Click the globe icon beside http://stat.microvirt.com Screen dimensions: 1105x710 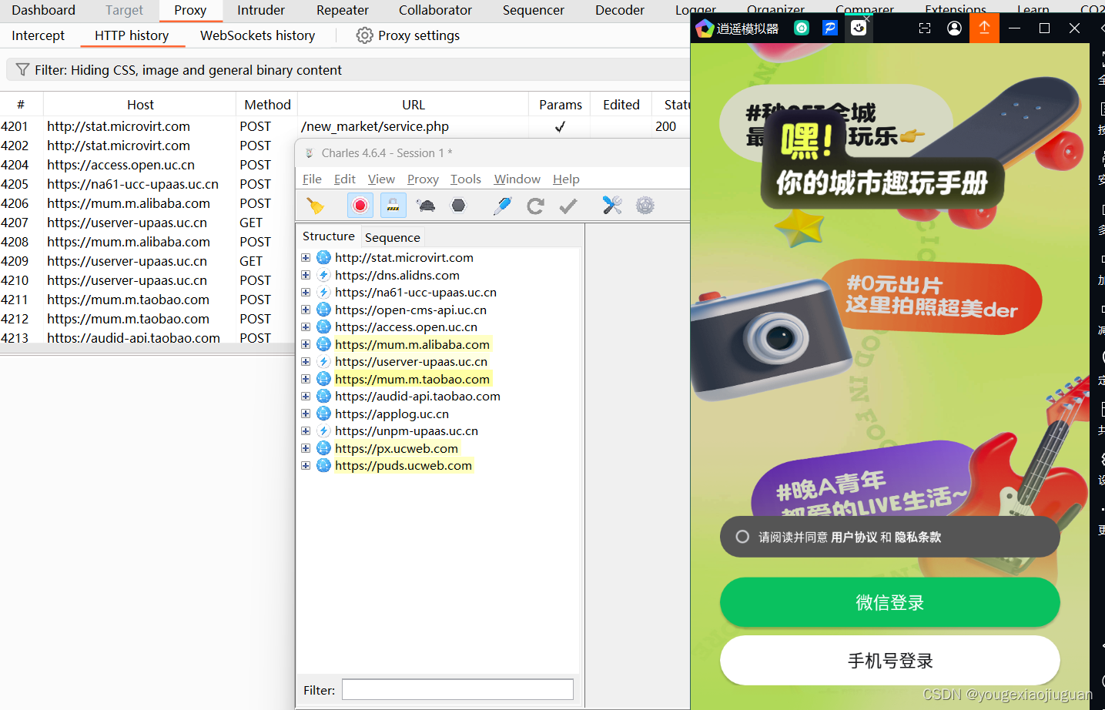coord(323,257)
